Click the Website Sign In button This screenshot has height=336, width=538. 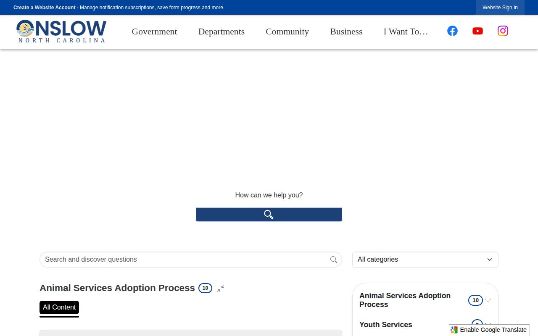[500, 8]
